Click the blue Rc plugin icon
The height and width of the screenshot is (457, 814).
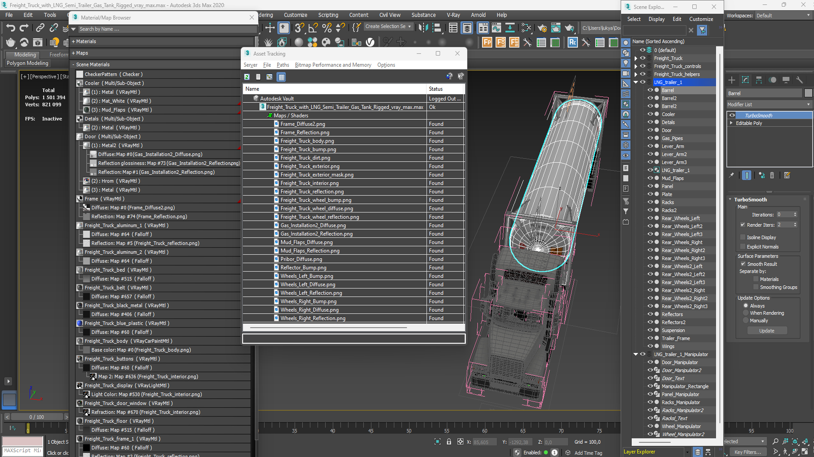[572, 42]
